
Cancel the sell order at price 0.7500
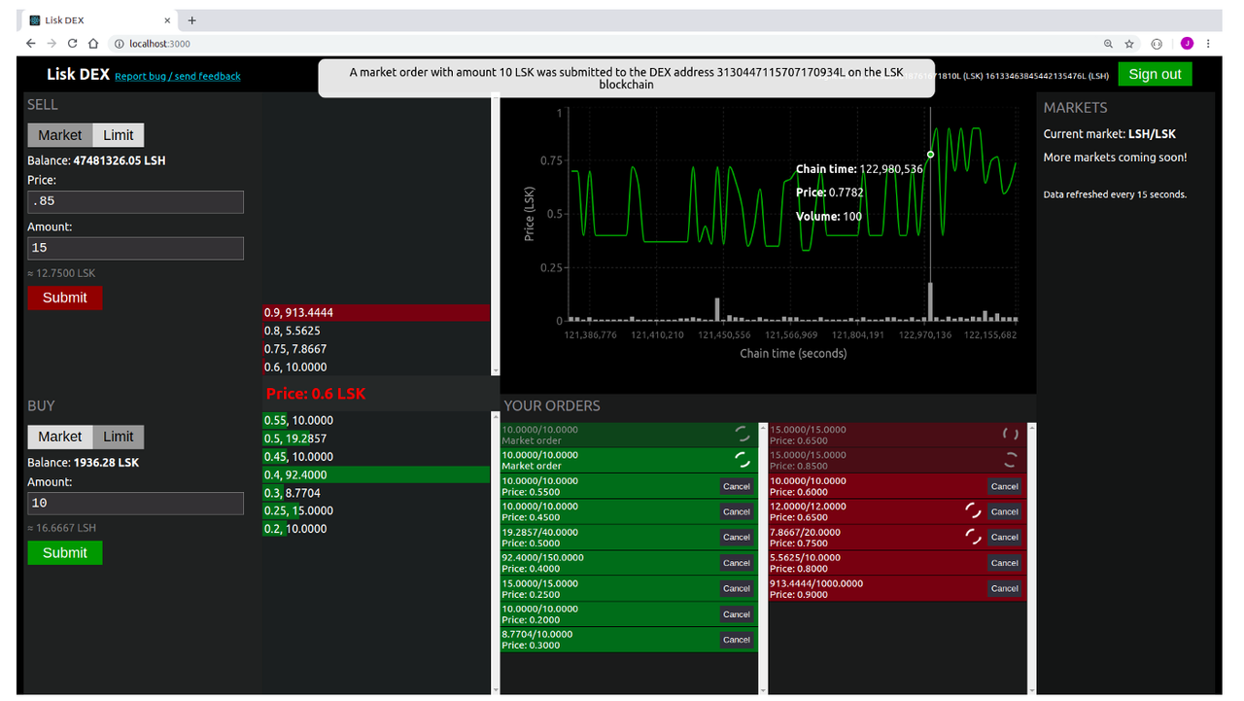click(1005, 537)
